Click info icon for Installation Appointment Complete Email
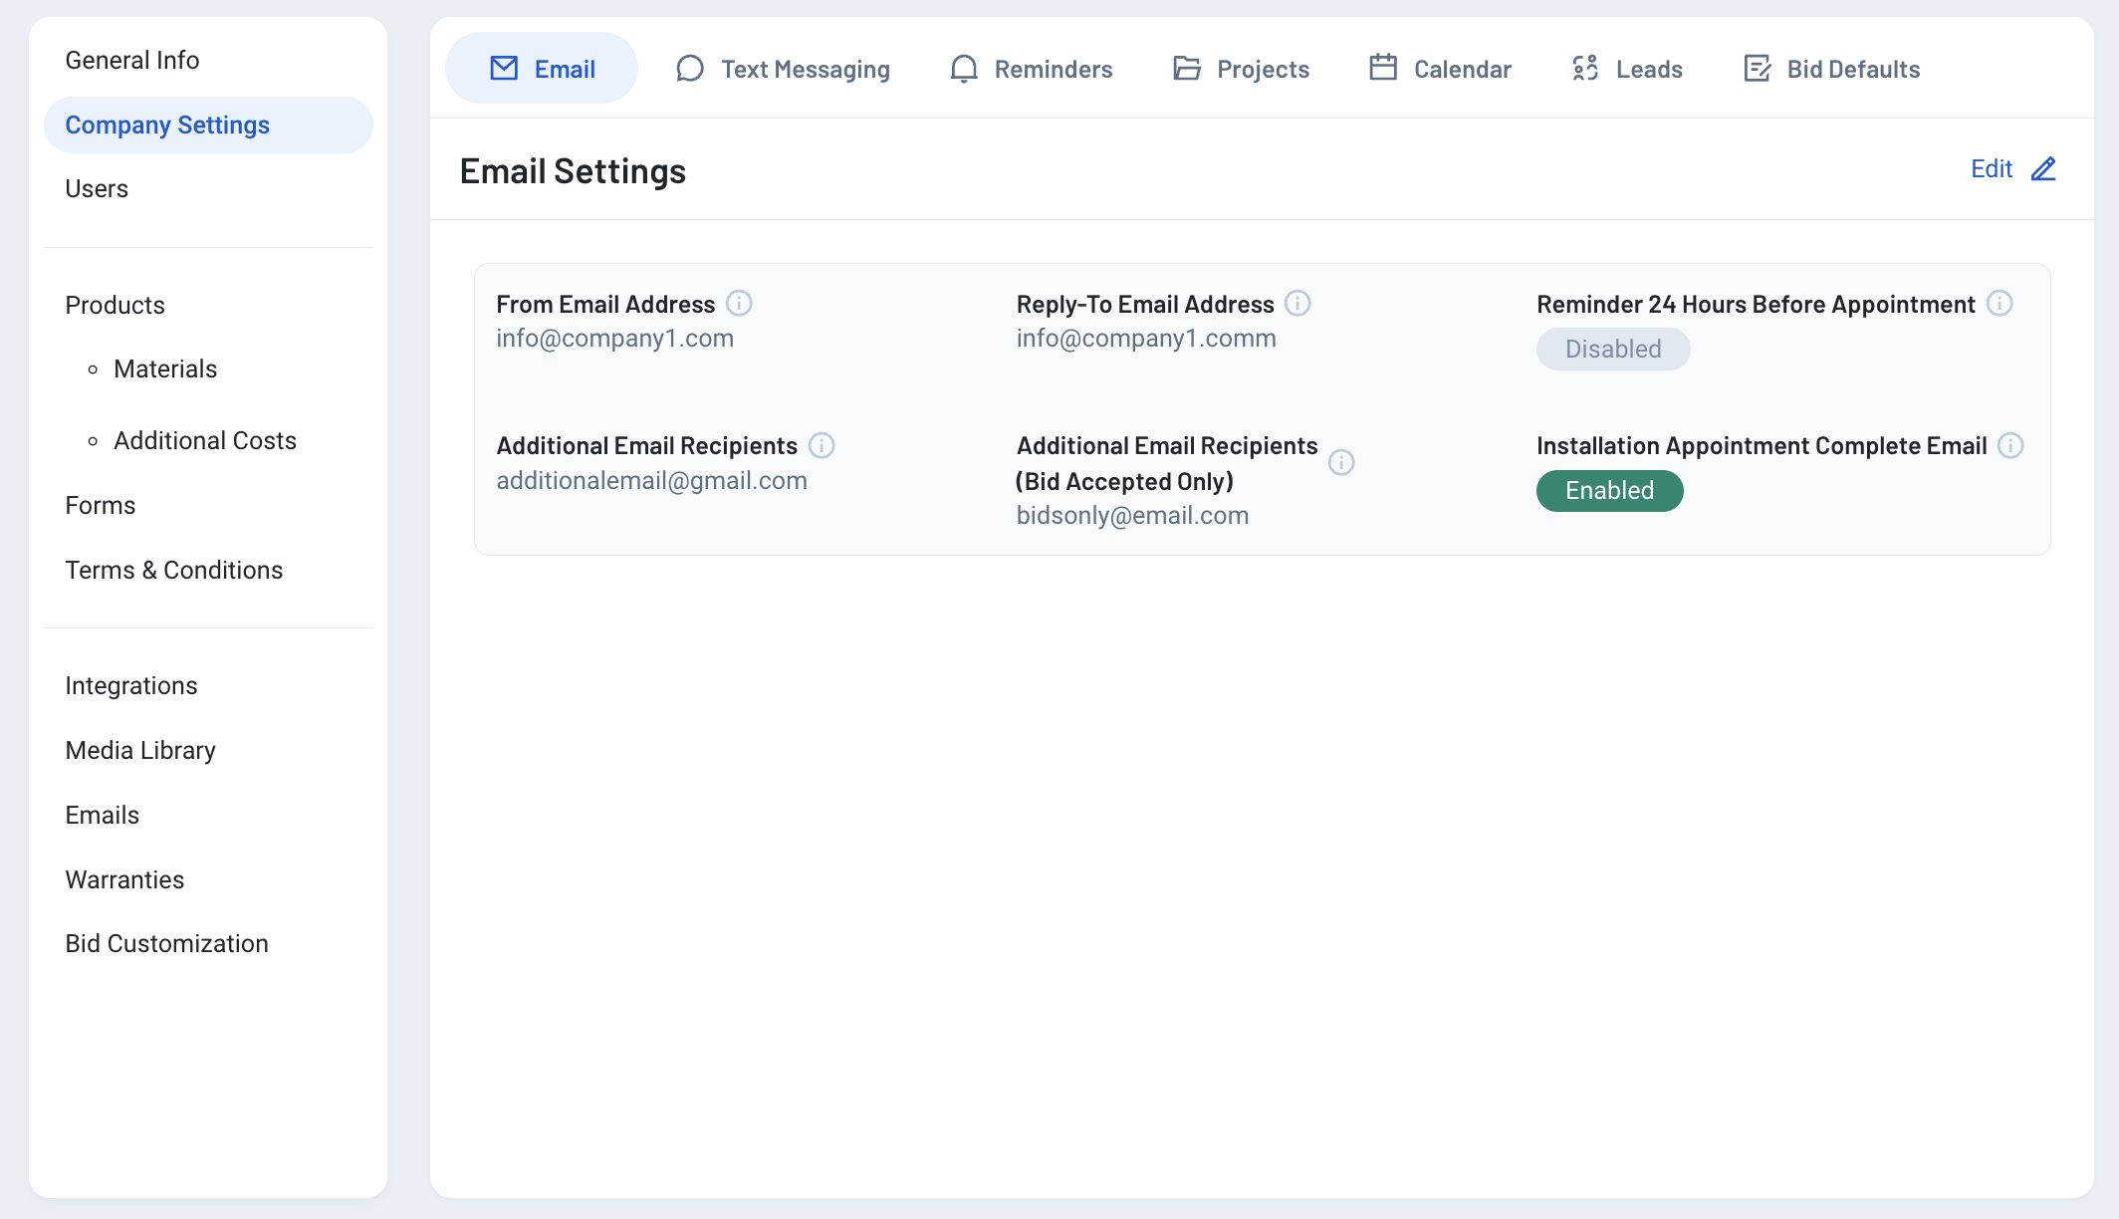 click(2010, 445)
